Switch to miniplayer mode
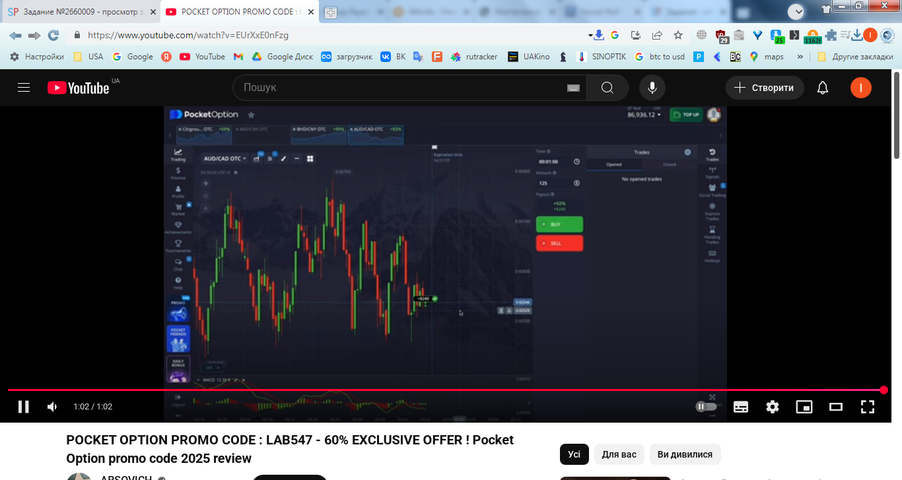The image size is (902, 480). [x=804, y=407]
